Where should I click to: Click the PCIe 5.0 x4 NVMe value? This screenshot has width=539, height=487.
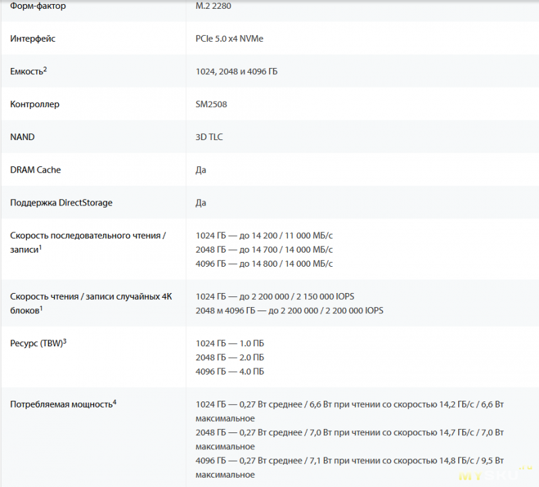pos(229,39)
